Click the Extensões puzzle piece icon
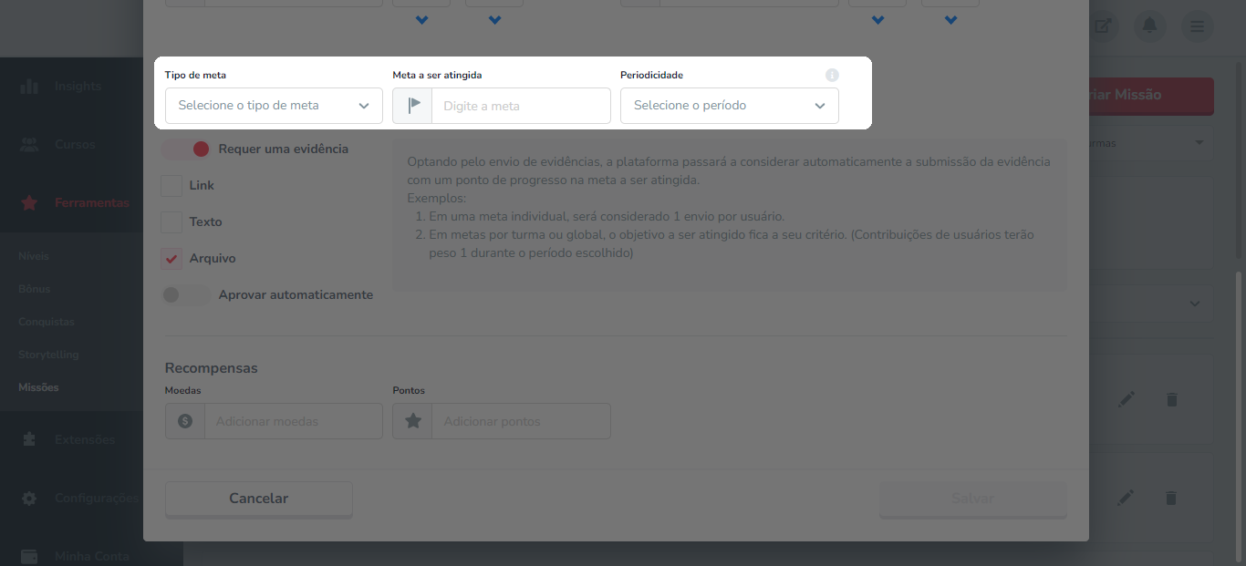The image size is (1246, 566). 29,439
